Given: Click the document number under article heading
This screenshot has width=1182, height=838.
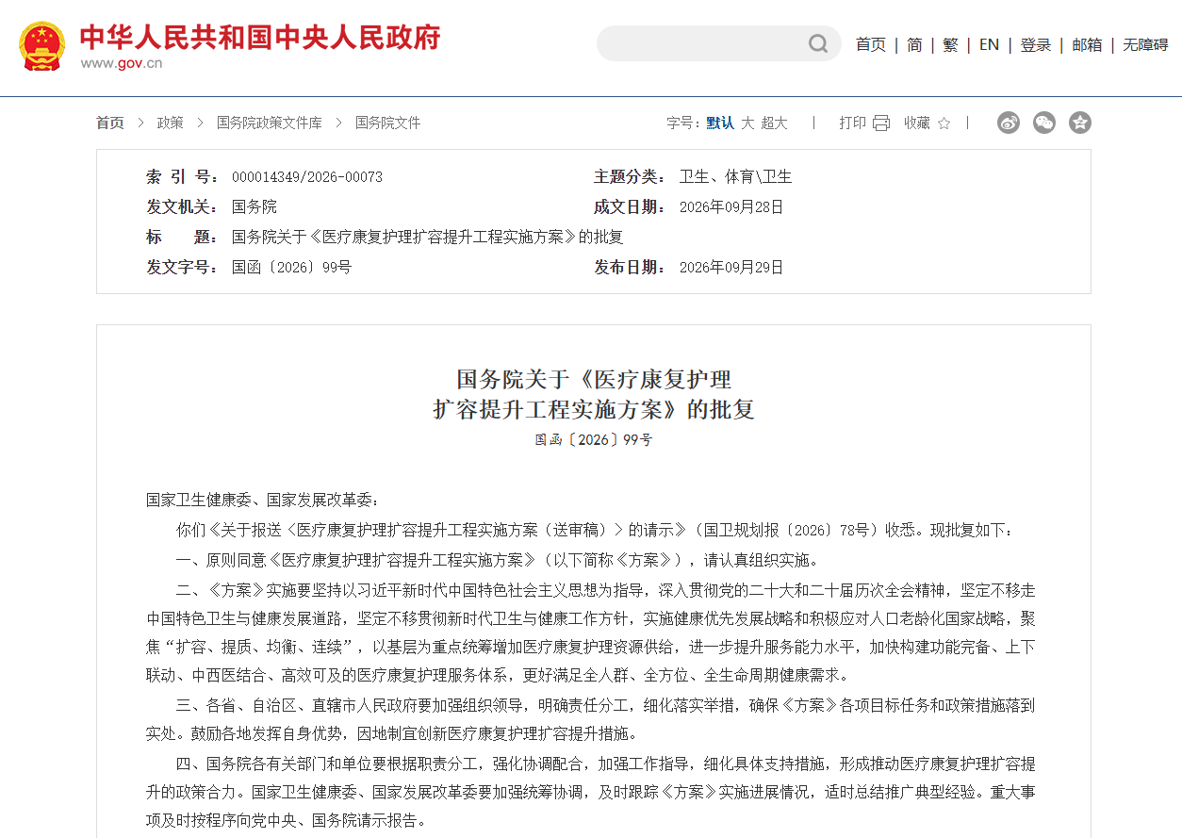Looking at the screenshot, I should tap(594, 440).
